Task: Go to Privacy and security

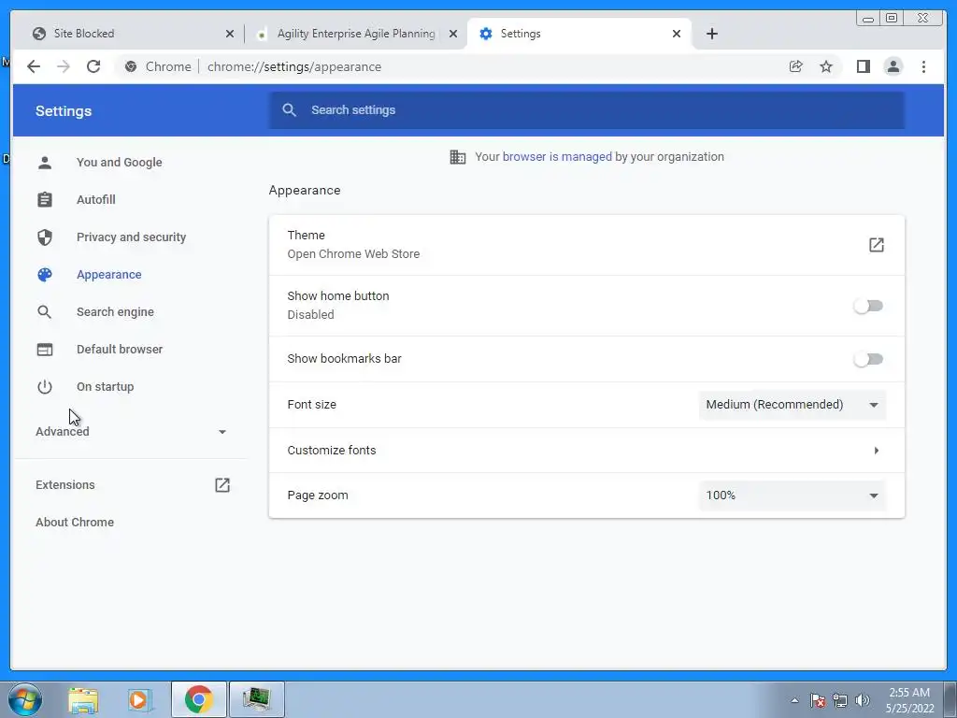Action: click(131, 237)
